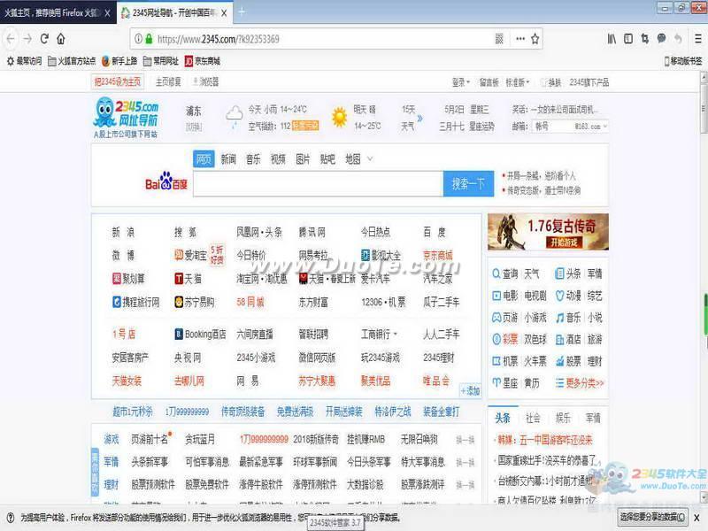Open 火狐官方站点 bookmark folder
Screen dimensions: 708x531
pyautogui.click(x=72, y=61)
